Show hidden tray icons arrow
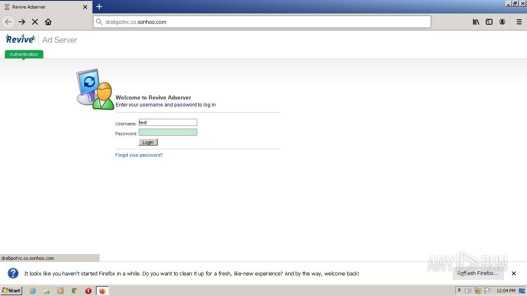This screenshot has height=296, width=527. point(459,291)
